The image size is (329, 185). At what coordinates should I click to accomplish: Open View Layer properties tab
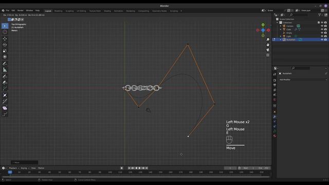pos(275,90)
